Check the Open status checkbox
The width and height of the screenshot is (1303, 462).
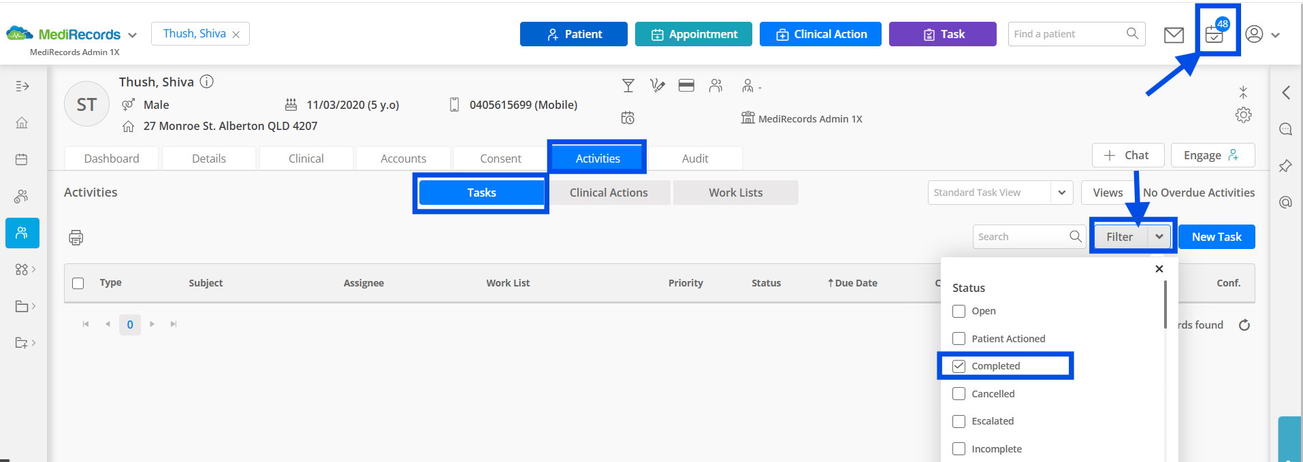(959, 311)
